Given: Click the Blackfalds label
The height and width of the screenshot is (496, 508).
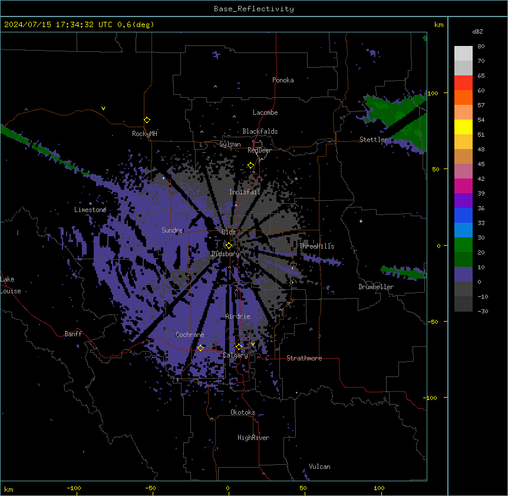Looking at the screenshot, I should [x=260, y=131].
